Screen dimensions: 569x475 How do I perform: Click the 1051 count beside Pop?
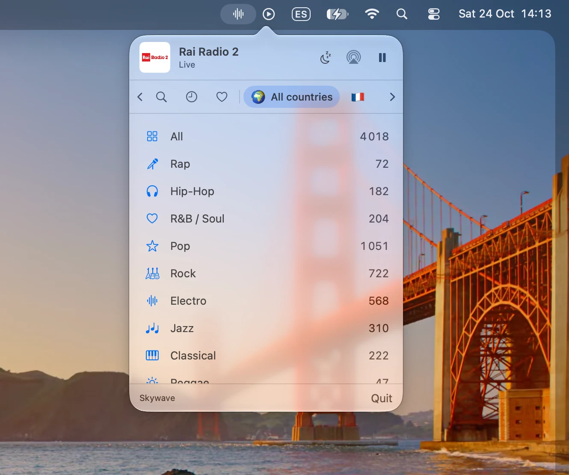374,246
